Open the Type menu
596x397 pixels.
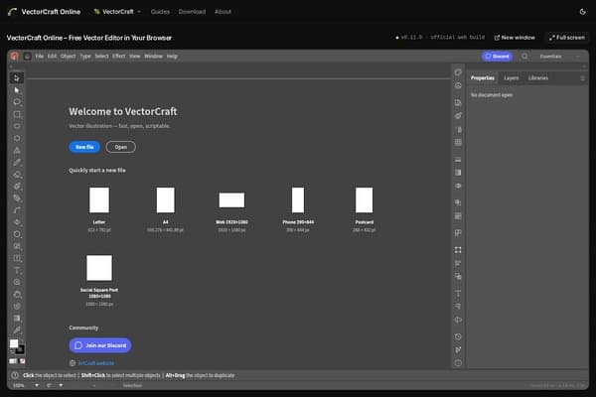point(85,57)
